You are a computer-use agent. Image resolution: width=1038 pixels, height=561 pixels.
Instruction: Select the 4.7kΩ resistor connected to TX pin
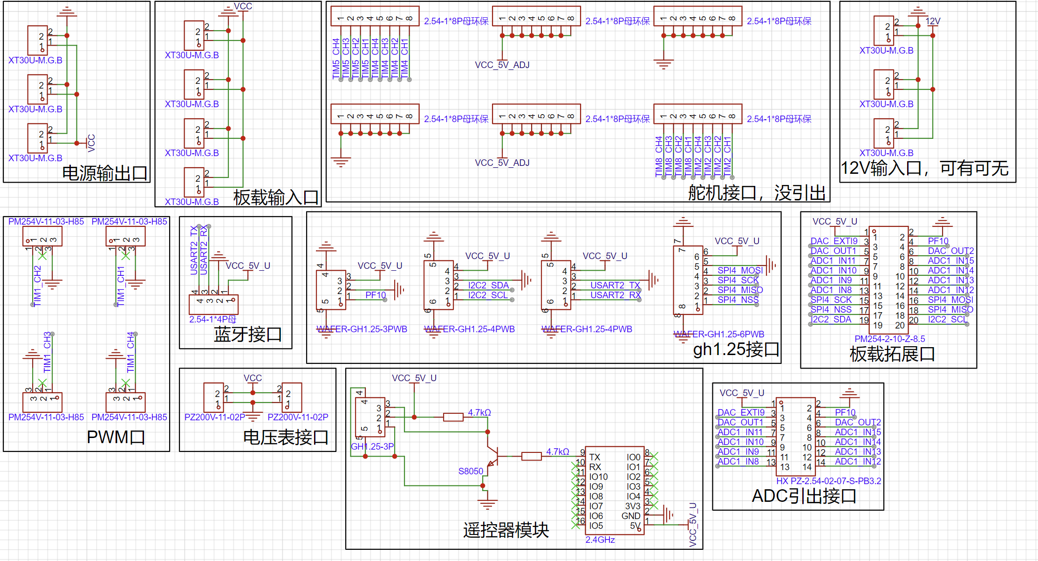coord(531,456)
